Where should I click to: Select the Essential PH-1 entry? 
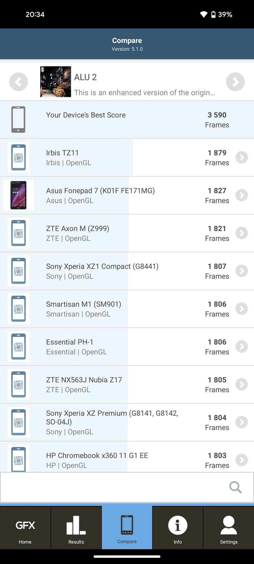(x=127, y=347)
